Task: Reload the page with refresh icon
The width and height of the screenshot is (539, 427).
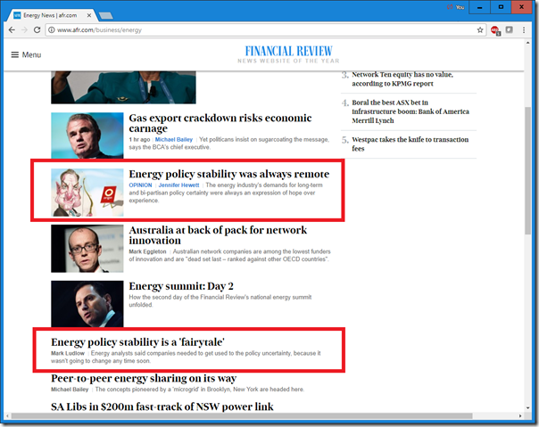Action: pos(37,30)
